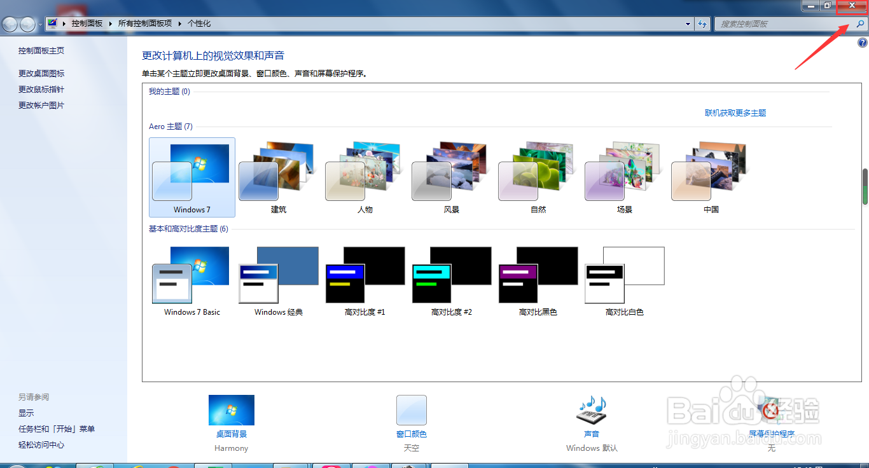The width and height of the screenshot is (869, 468).
Task: Click the themes list vertical scrollbar
Action: (x=865, y=186)
